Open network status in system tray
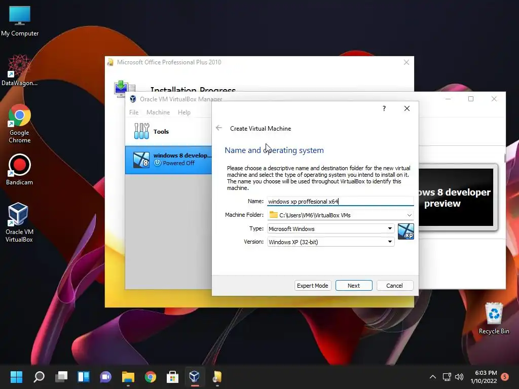Image resolution: width=519 pixels, height=389 pixels. click(447, 377)
